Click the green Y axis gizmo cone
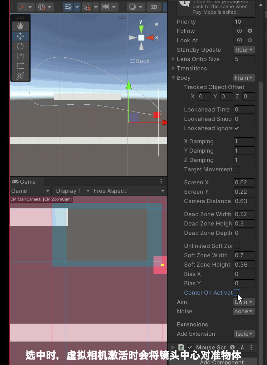Screen dimensions: 267x365 click(141, 29)
